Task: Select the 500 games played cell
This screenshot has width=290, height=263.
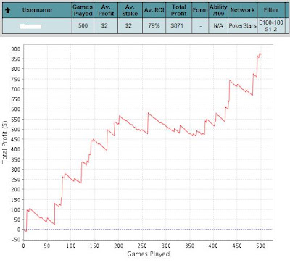Action: [x=83, y=25]
